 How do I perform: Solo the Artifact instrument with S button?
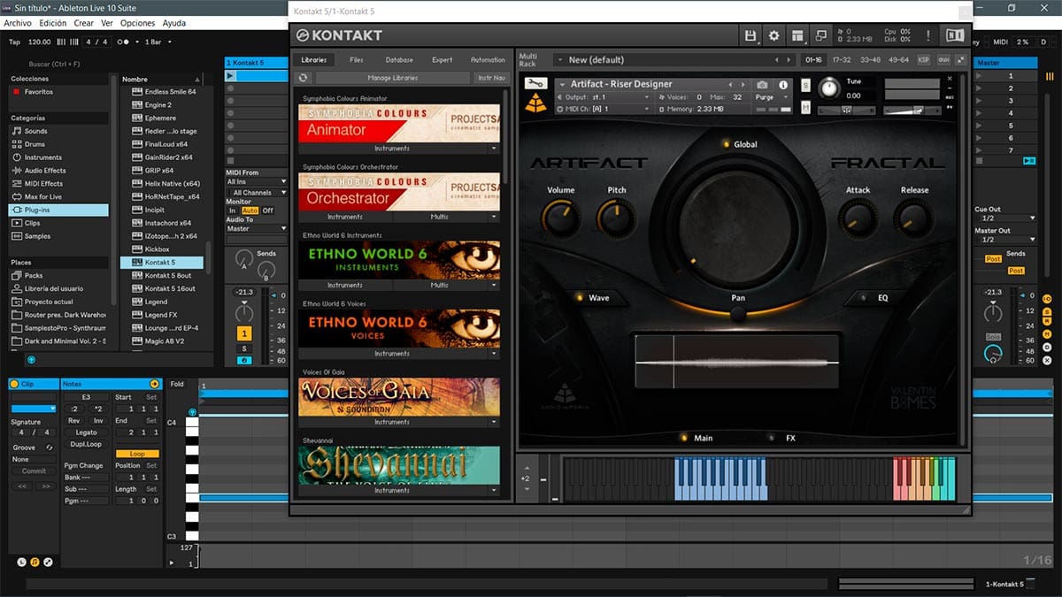805,85
